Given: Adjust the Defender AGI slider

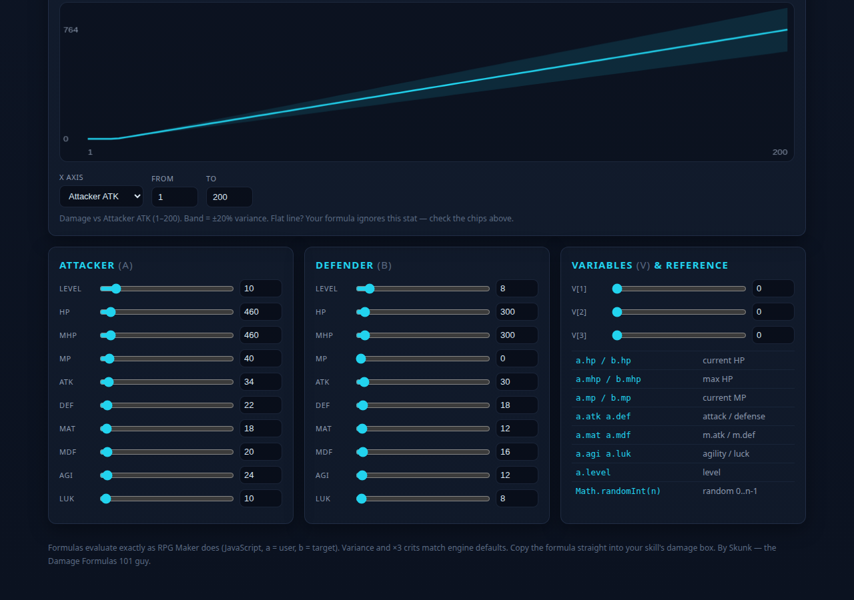Looking at the screenshot, I should (423, 475).
